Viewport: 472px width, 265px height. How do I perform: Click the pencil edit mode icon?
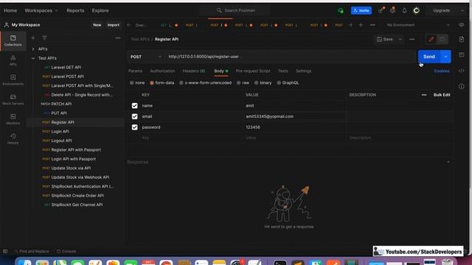coord(431,39)
